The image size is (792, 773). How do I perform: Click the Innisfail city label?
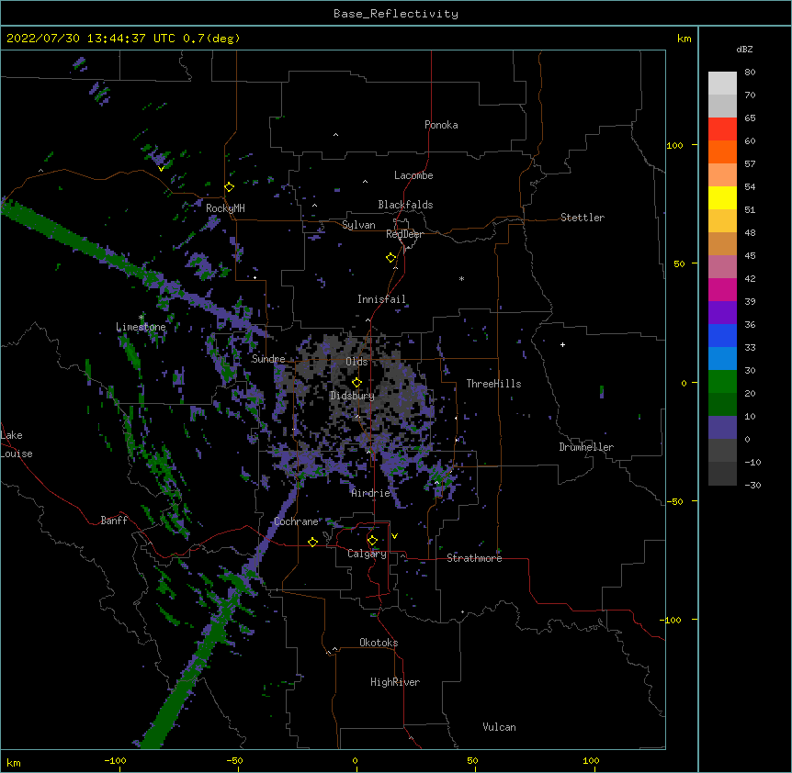coord(381,299)
